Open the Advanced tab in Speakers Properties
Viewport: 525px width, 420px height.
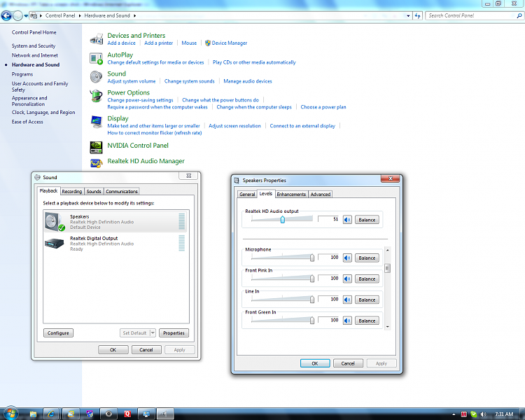tap(321, 195)
